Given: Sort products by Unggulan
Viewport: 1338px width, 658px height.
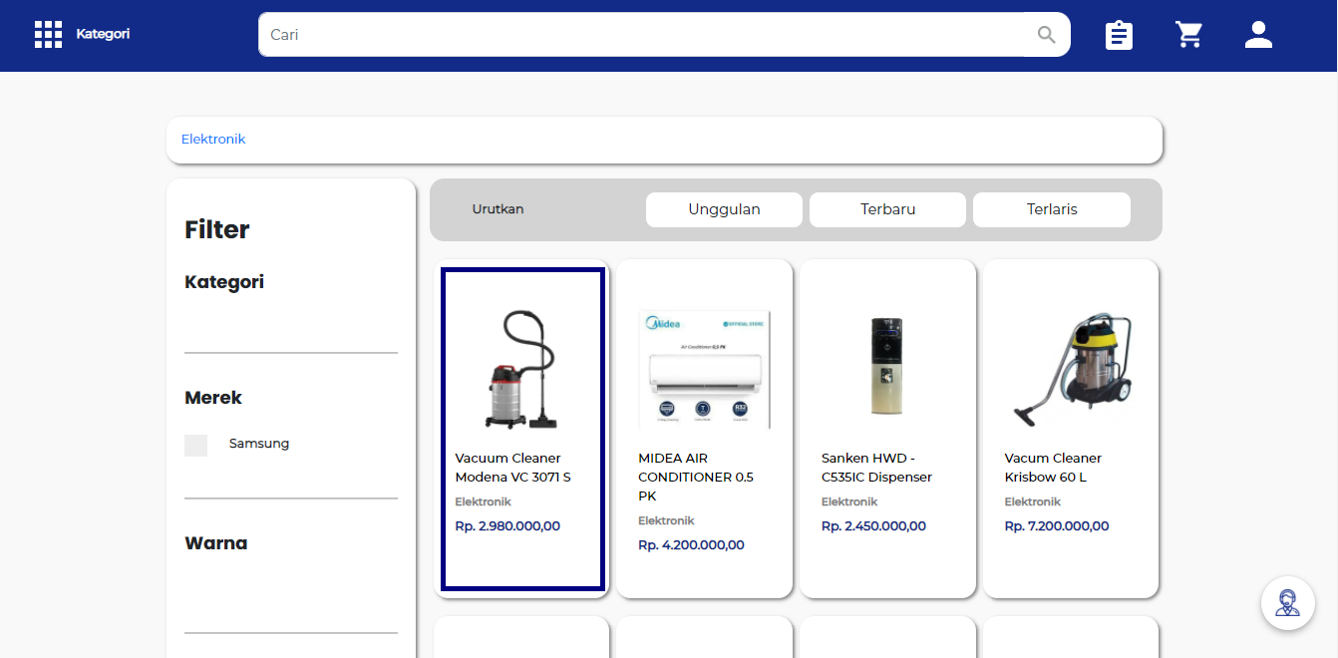Looking at the screenshot, I should click(724, 209).
